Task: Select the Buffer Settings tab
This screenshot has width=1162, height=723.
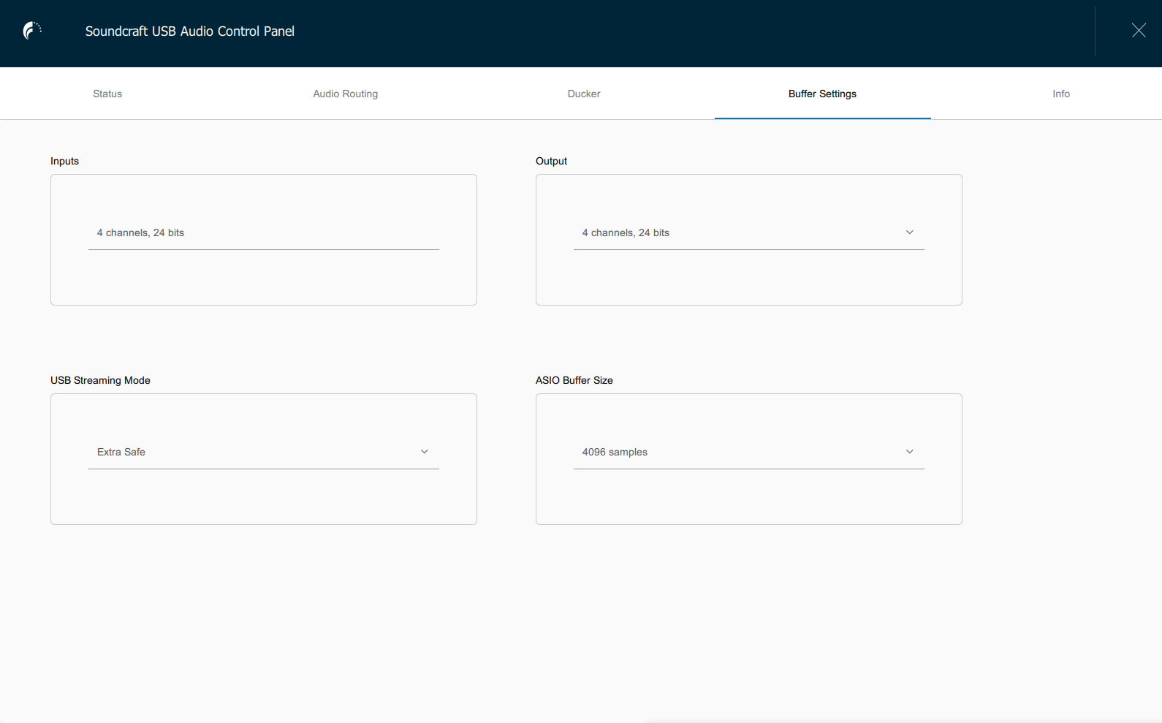Action: pos(822,94)
